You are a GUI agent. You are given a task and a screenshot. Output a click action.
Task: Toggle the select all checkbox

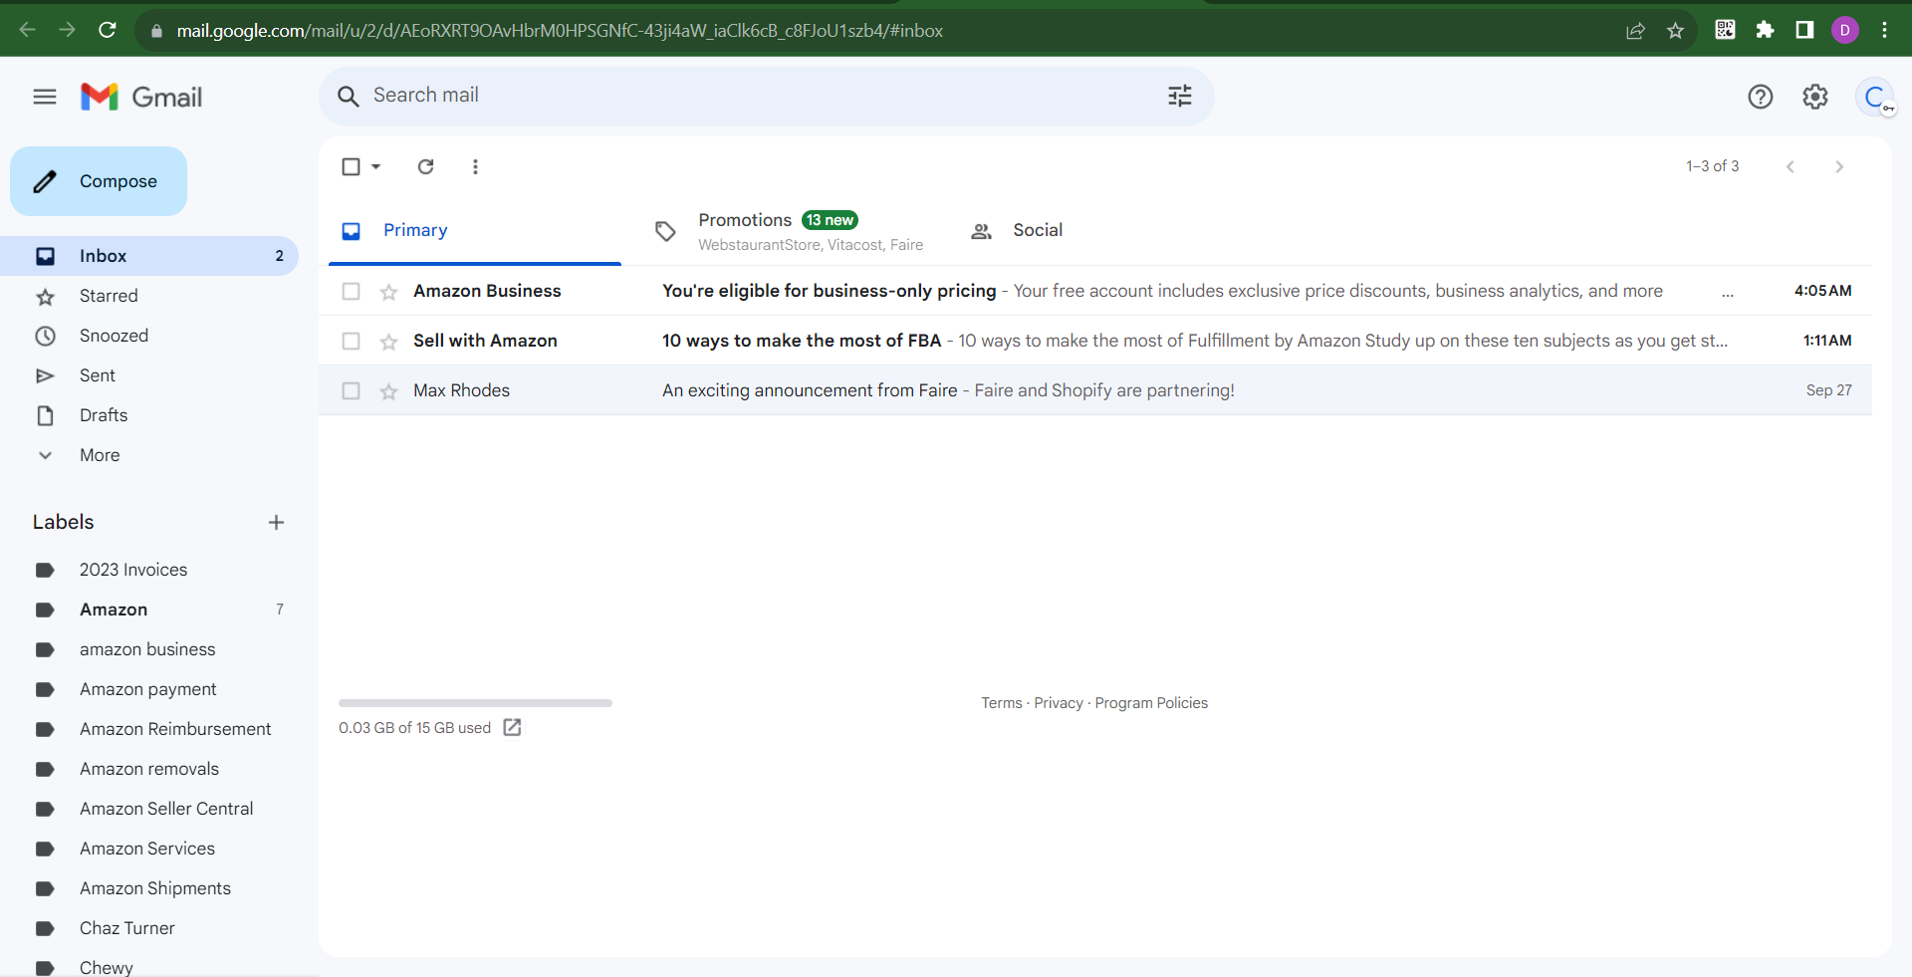point(351,166)
